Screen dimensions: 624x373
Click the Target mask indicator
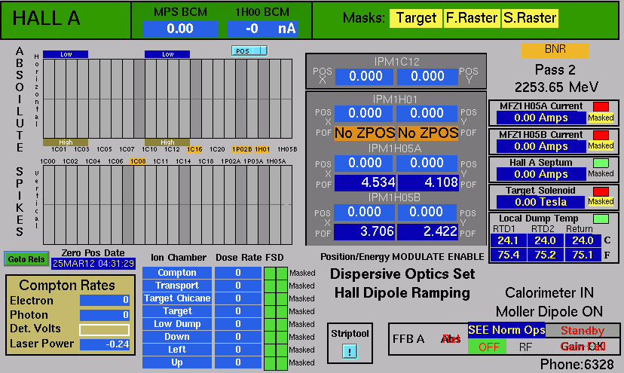(416, 18)
